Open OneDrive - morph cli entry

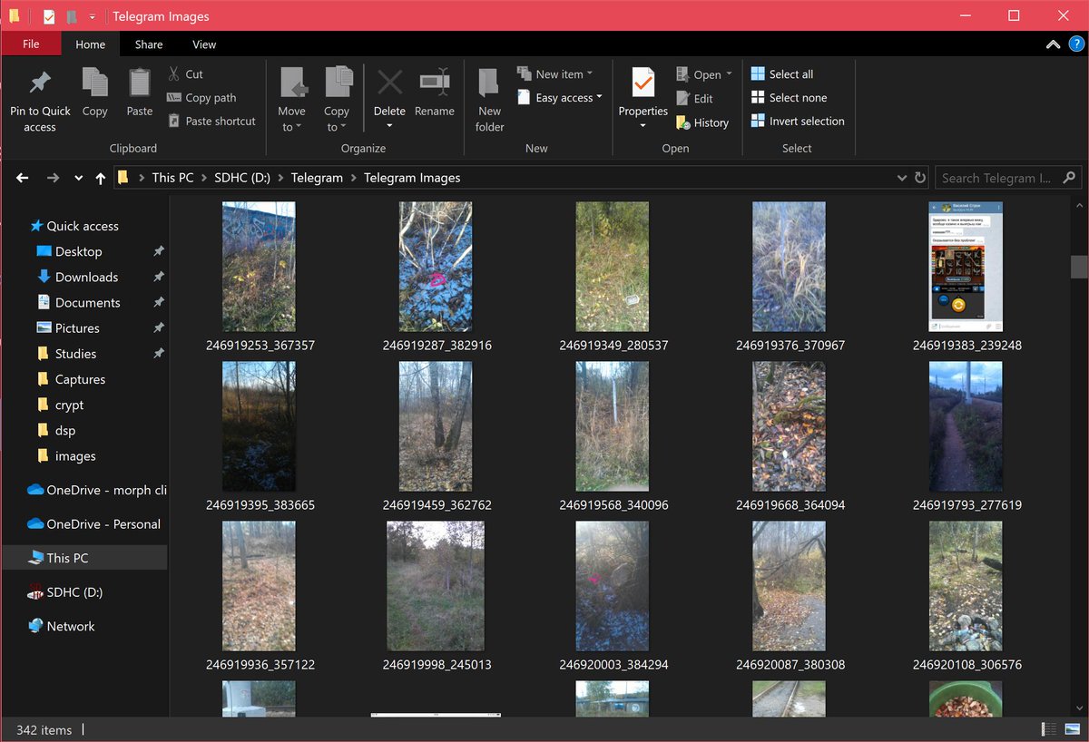[97, 490]
